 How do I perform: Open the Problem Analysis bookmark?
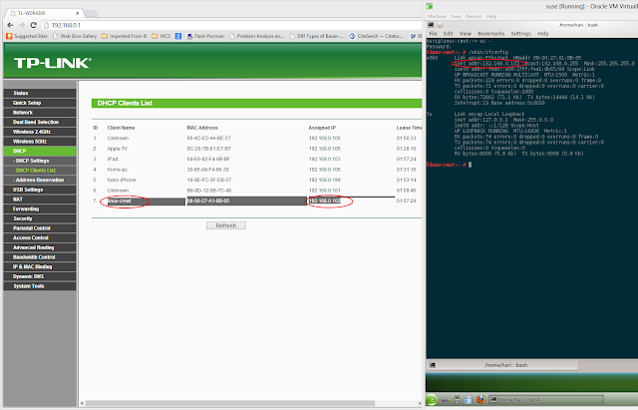[x=257, y=36]
